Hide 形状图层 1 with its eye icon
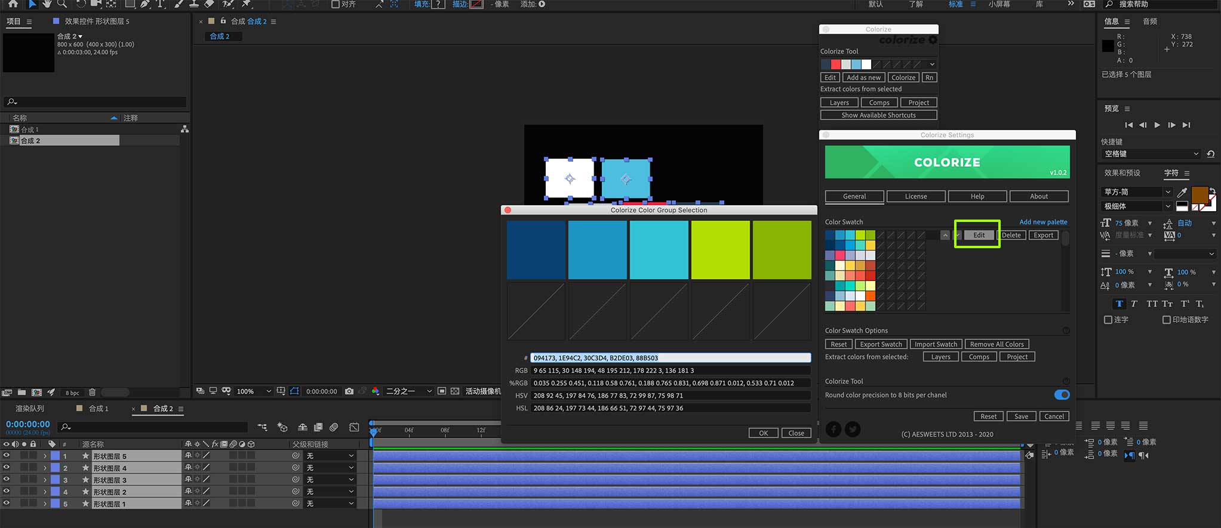The height and width of the screenshot is (528, 1221). tap(7, 504)
